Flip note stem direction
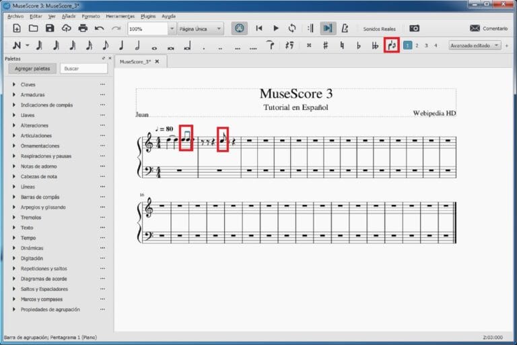 pos(392,46)
